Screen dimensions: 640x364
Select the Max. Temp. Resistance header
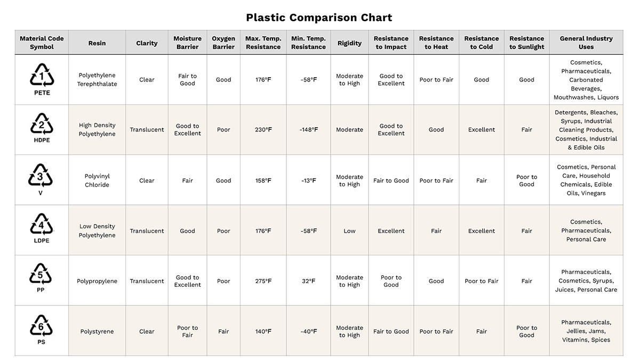(263, 43)
